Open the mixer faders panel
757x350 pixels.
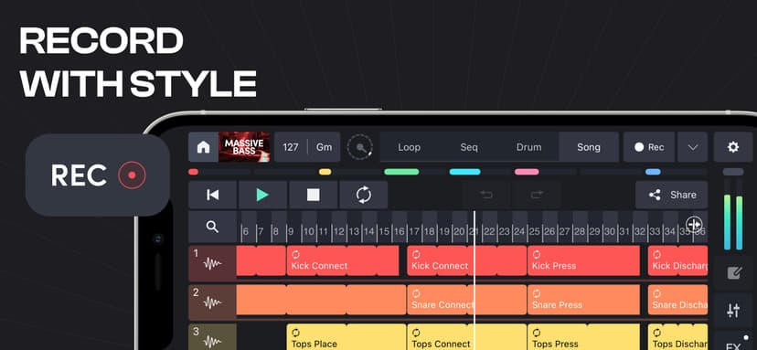pyautogui.click(x=733, y=311)
